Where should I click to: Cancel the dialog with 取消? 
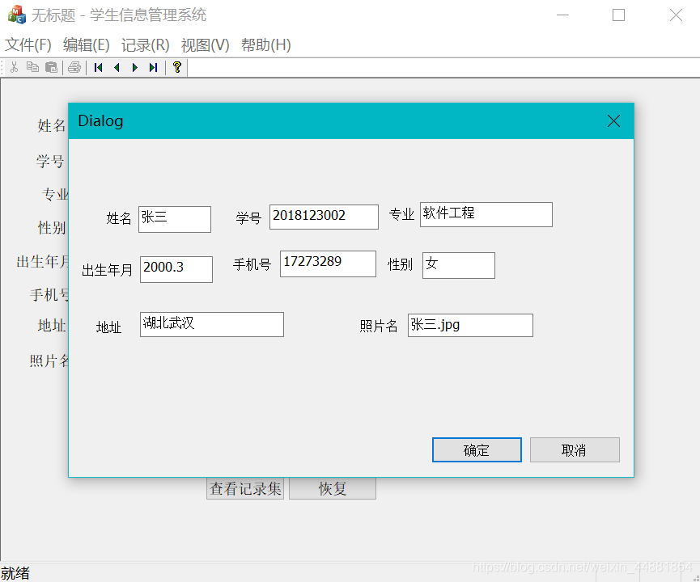coord(575,449)
